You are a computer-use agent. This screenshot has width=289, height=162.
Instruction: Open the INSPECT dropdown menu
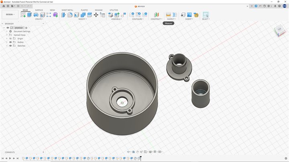tap(171, 19)
